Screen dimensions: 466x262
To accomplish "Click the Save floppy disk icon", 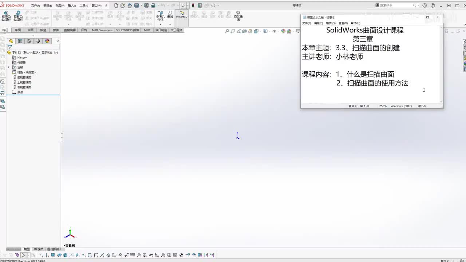I will (x=136, y=5).
